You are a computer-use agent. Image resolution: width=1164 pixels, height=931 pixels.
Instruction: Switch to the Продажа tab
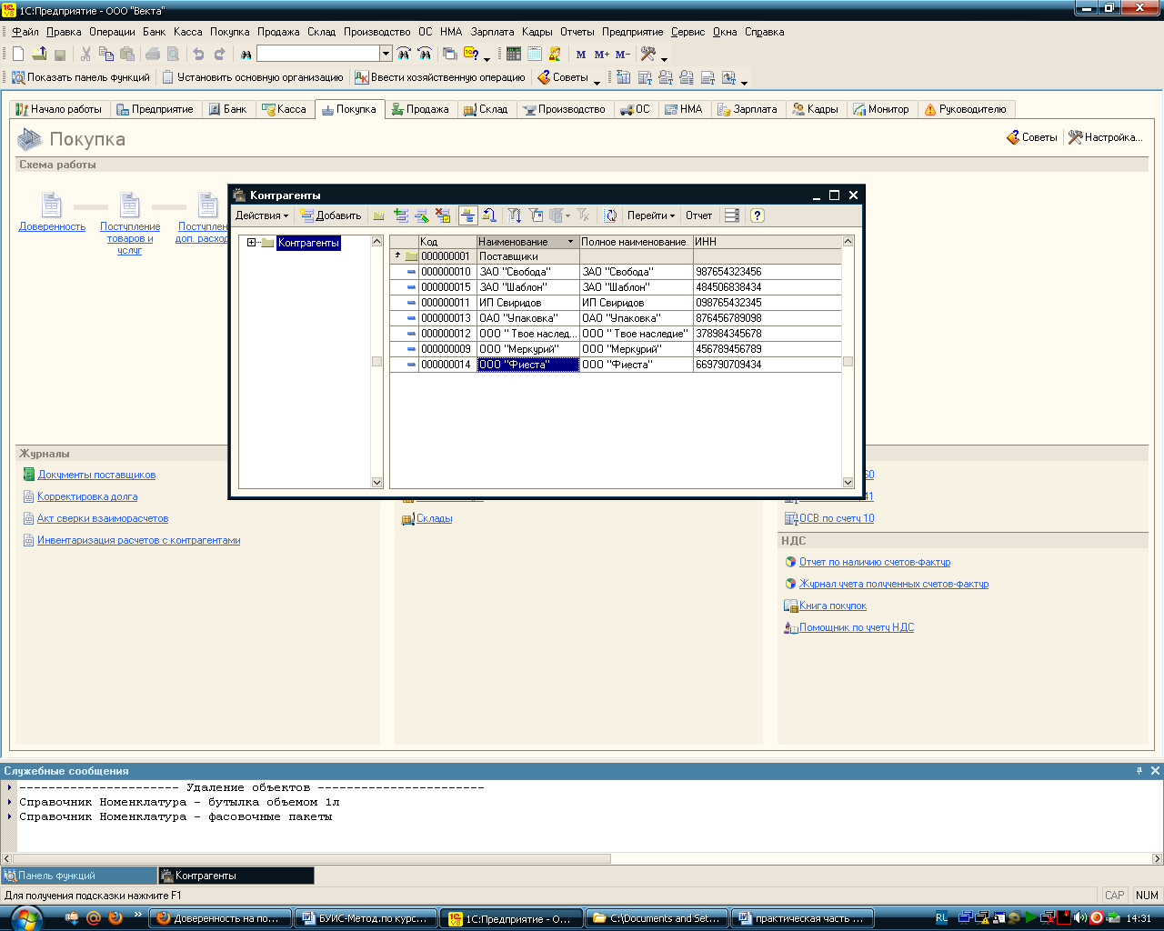point(420,109)
